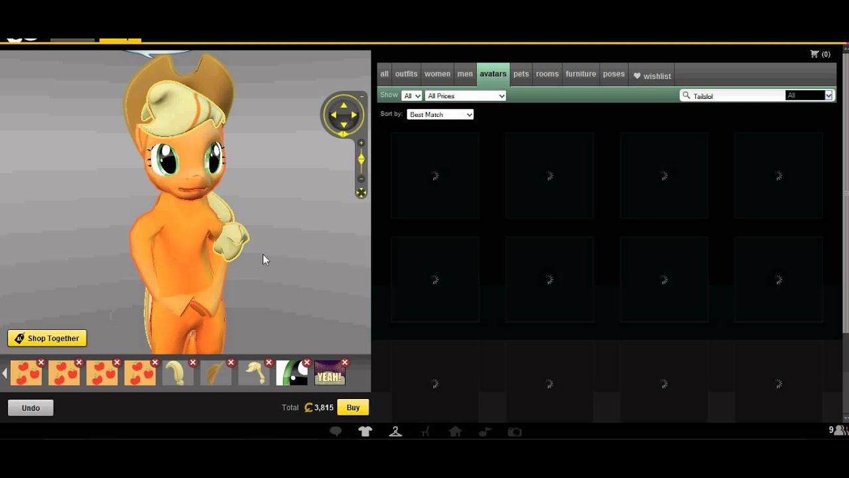Screen dimensions: 849x478
Task: Switch to the outfits tab
Action: pyautogui.click(x=407, y=74)
